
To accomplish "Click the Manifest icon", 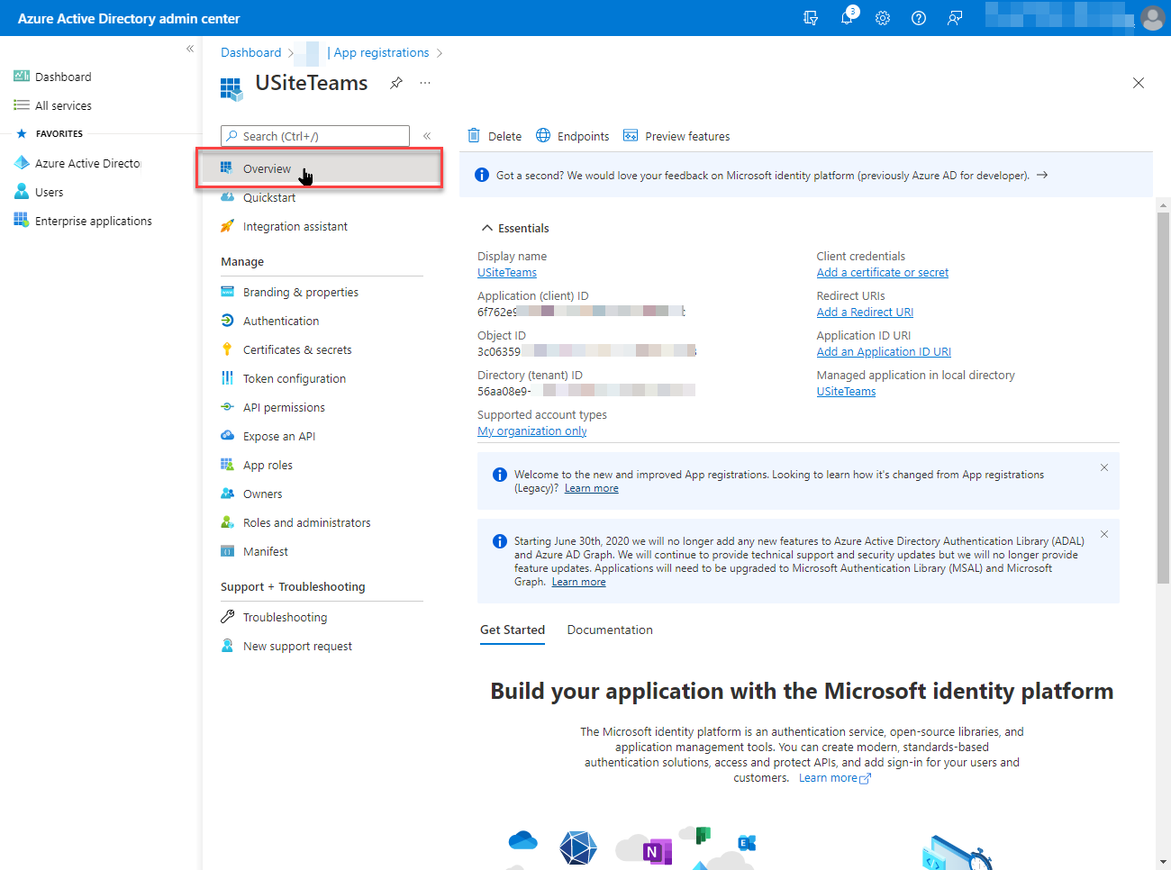I will (227, 551).
